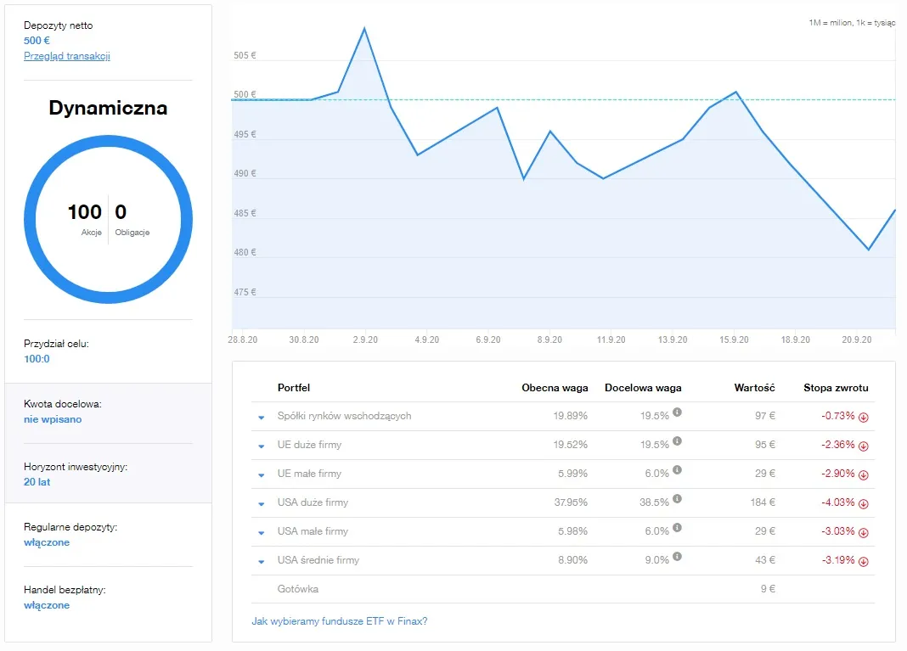The width and height of the screenshot is (907, 651).
Task: Expand UE małe firmy portfolio row
Action: [262, 475]
